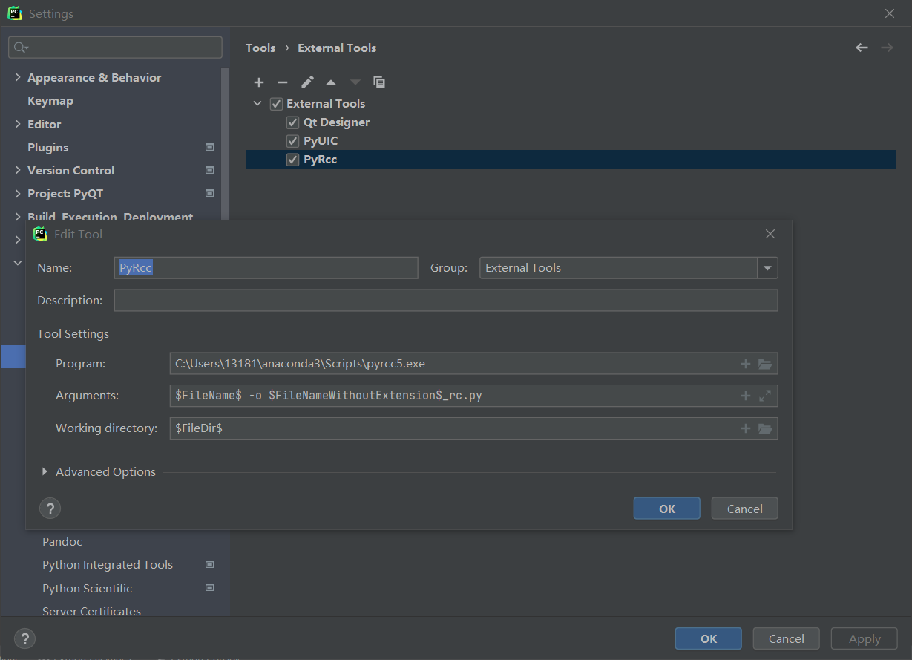Expand Appearance & Behavior settings

(18, 77)
